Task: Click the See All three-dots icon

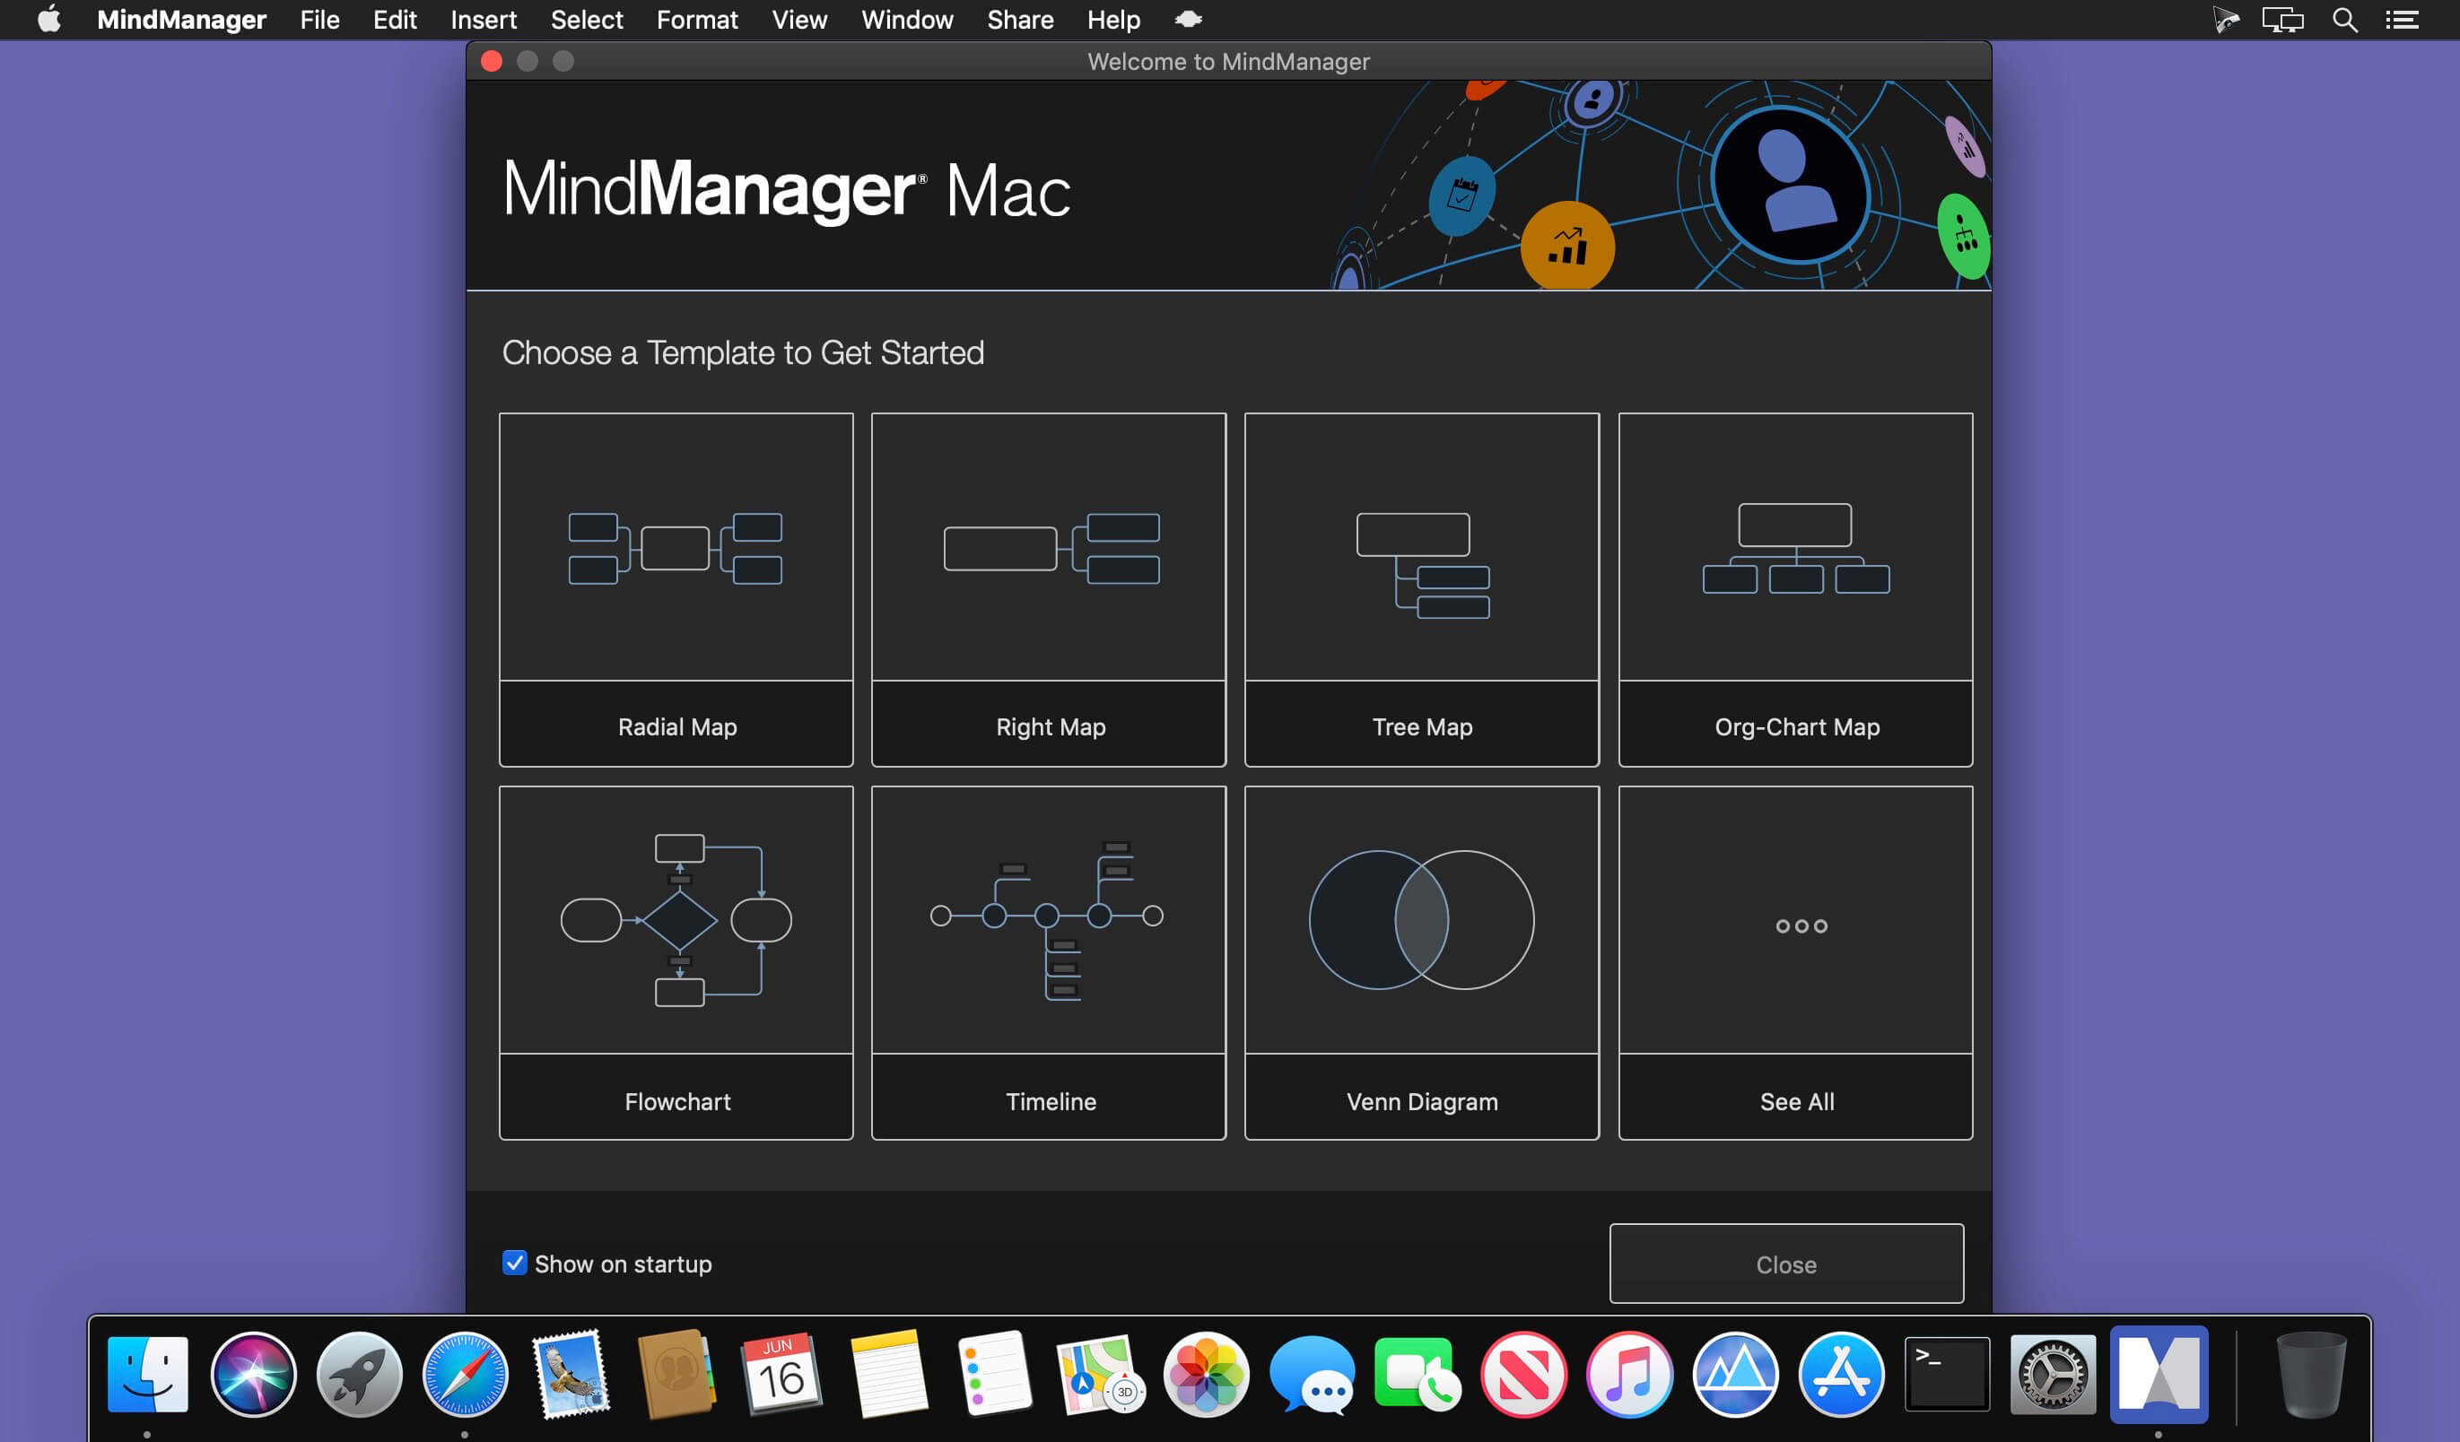Action: tap(1801, 925)
